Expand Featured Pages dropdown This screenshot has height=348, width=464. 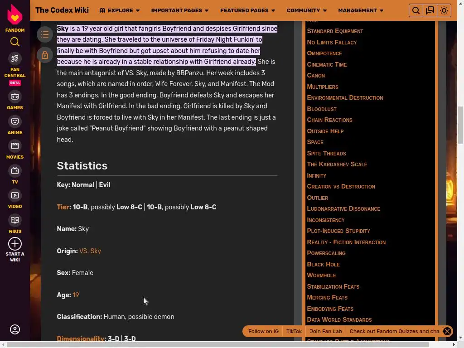pos(248,10)
